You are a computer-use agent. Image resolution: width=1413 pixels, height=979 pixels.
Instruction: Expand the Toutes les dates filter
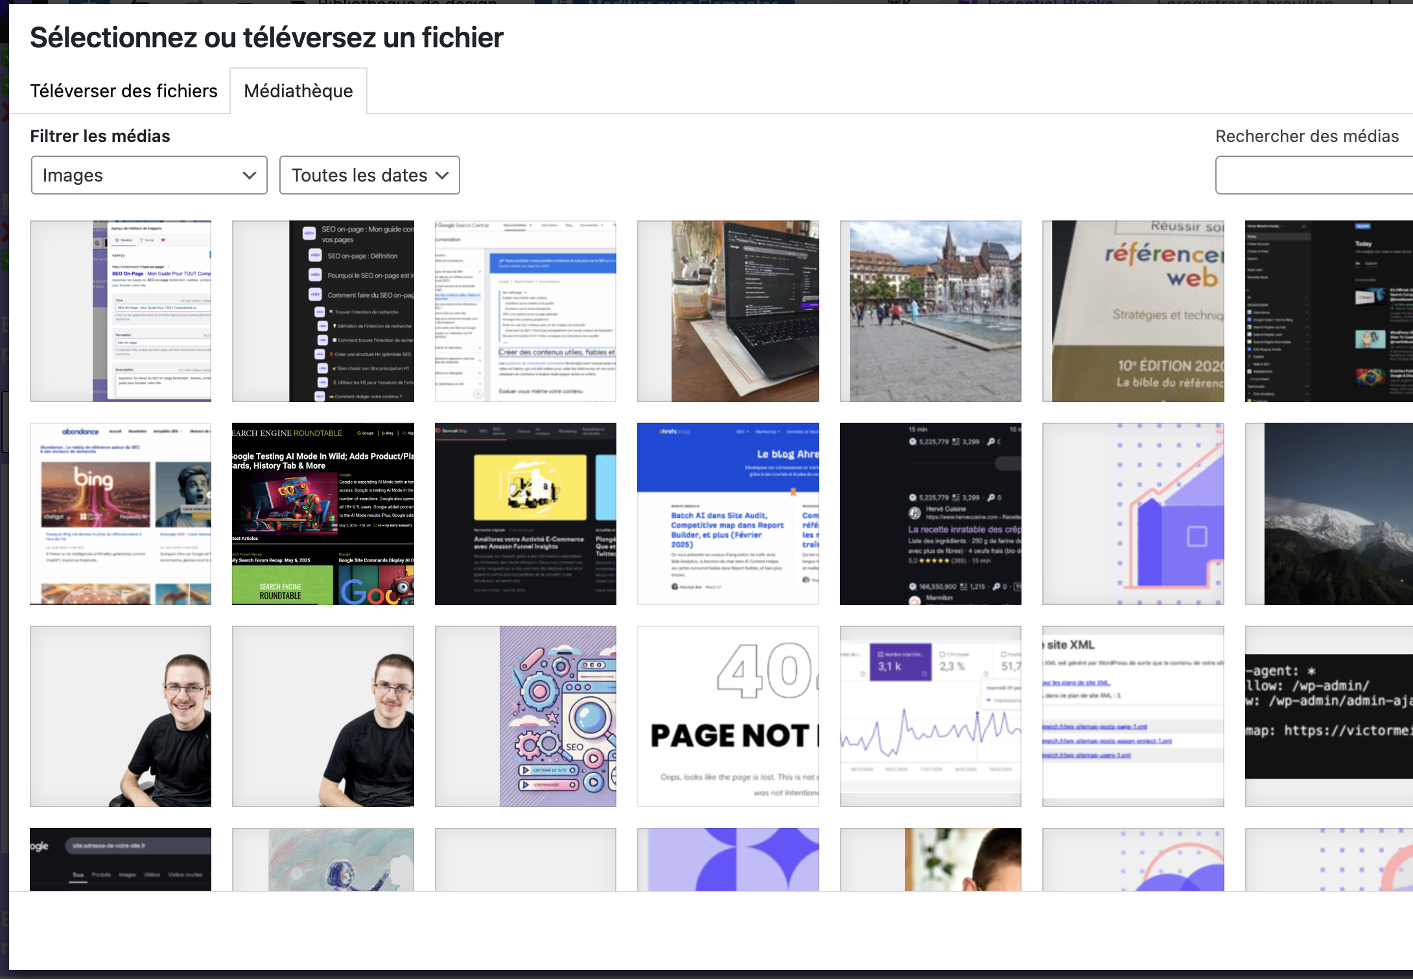[x=369, y=175]
